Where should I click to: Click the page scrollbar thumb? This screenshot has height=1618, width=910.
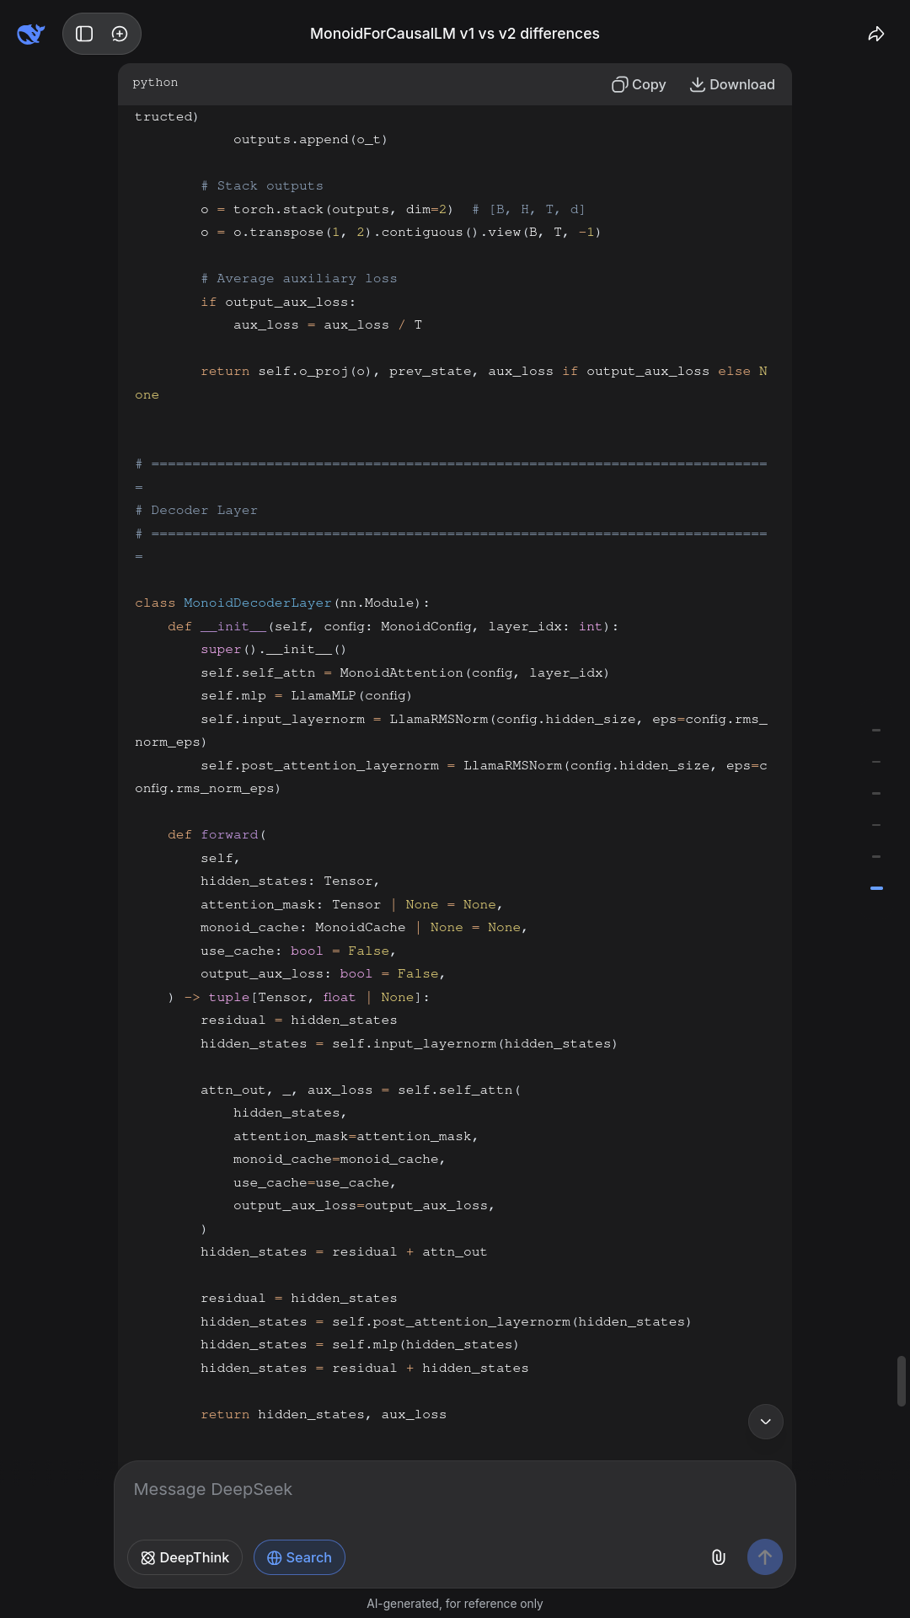[901, 1380]
